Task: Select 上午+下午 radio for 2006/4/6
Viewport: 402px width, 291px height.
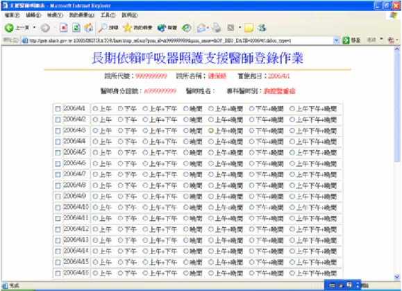Action: coord(145,163)
